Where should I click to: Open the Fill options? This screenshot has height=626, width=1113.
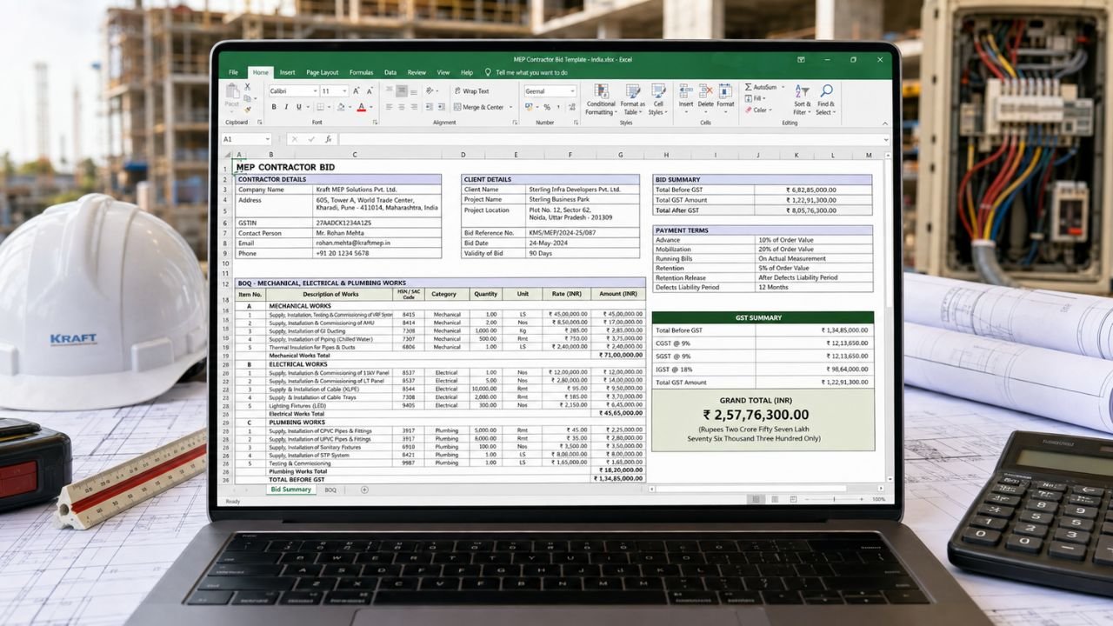pos(754,98)
